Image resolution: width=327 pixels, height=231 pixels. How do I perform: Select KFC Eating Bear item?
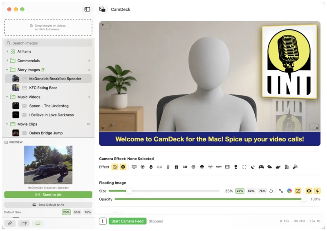(x=48, y=88)
